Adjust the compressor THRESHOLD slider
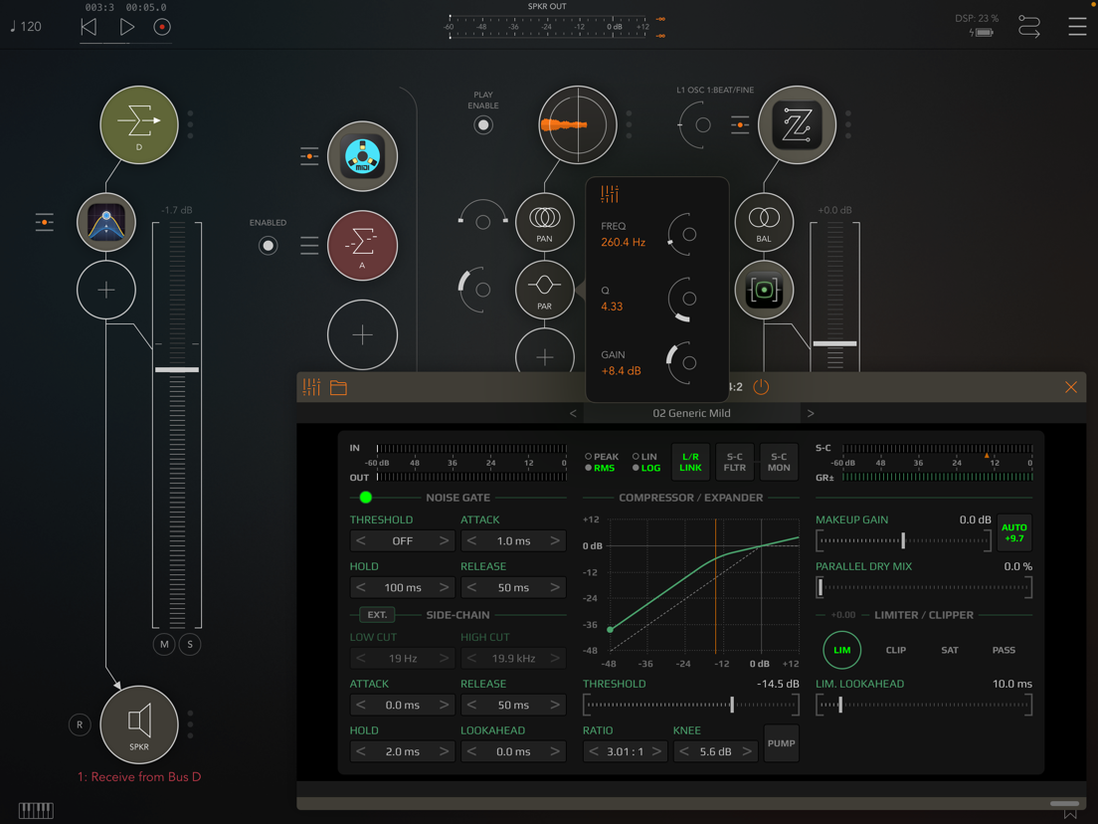This screenshot has height=824, width=1098. tap(691, 705)
